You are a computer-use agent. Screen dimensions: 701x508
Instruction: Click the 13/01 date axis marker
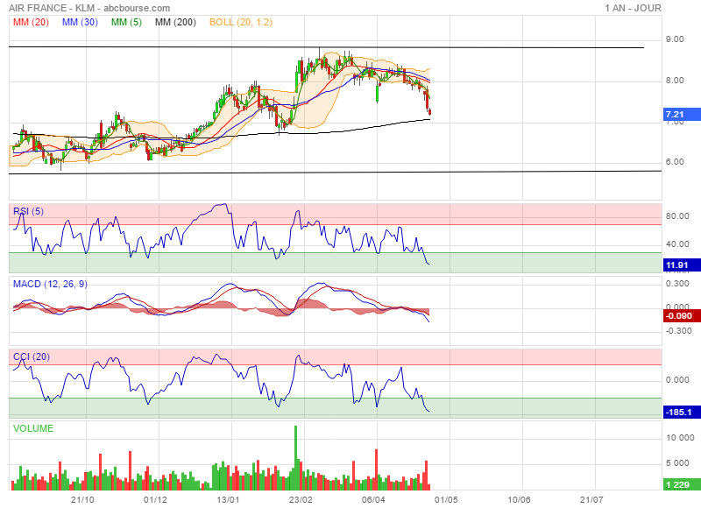coord(228,500)
